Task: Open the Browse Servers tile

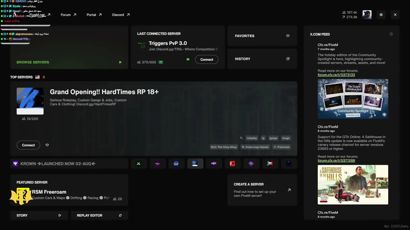Action: [x=69, y=47]
